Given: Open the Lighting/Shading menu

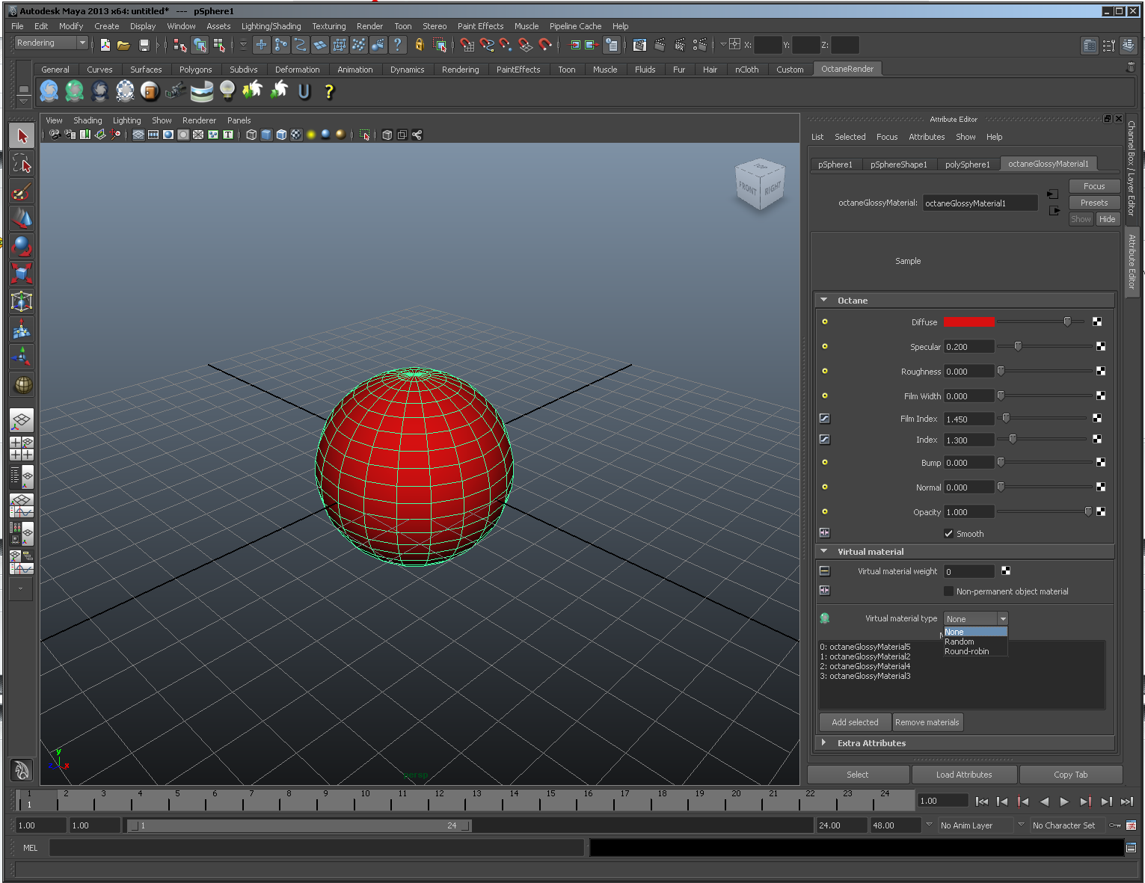Looking at the screenshot, I should tap(271, 26).
